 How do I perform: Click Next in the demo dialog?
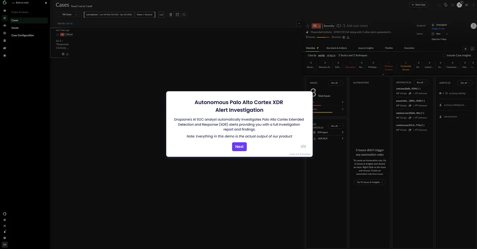point(239,146)
